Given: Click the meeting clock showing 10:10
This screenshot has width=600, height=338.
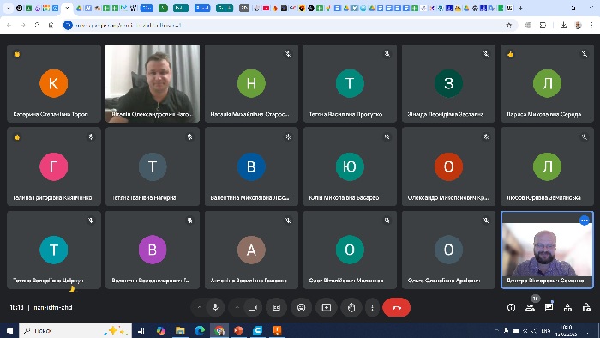Looking at the screenshot, I should [x=16, y=307].
